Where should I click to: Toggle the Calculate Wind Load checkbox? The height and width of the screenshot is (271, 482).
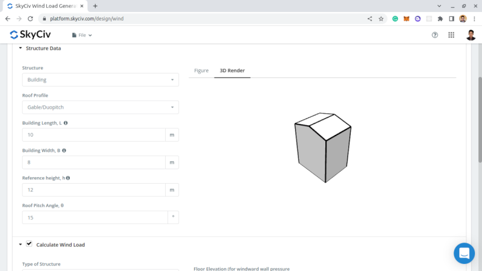tap(29, 244)
